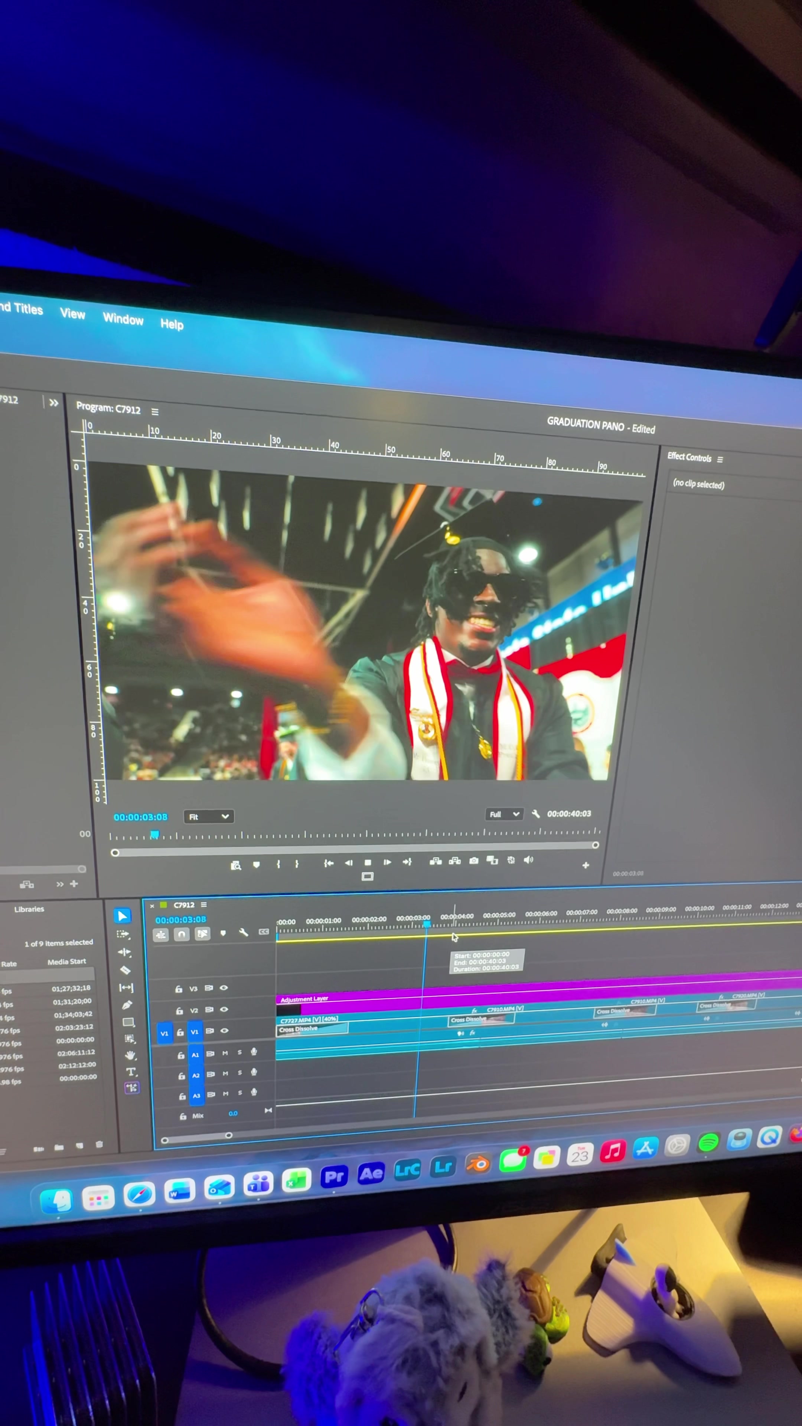Select the Slip tool
Image resolution: width=802 pixels, height=1426 pixels.
126,987
